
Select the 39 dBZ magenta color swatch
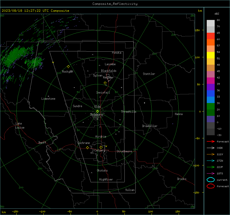[211, 81]
